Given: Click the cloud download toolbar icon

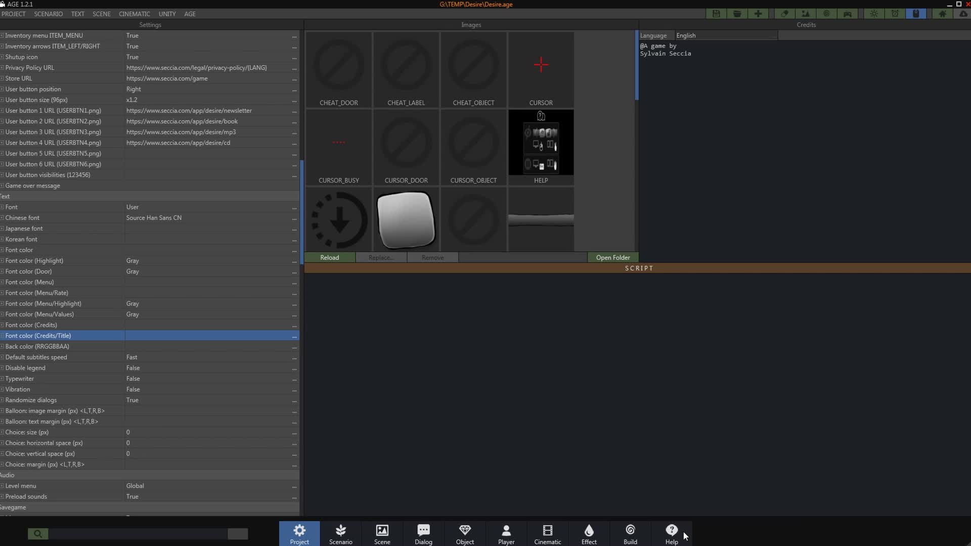Looking at the screenshot, I should point(963,14).
